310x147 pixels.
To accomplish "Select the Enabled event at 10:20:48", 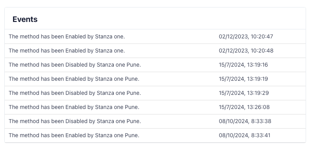I will (x=155, y=51).
